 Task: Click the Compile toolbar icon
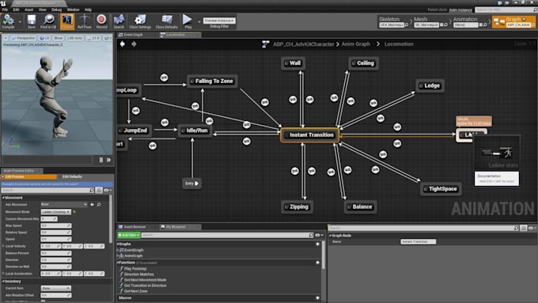coord(8,21)
